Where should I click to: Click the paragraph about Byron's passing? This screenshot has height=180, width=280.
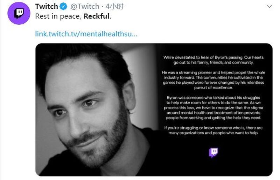(213, 60)
